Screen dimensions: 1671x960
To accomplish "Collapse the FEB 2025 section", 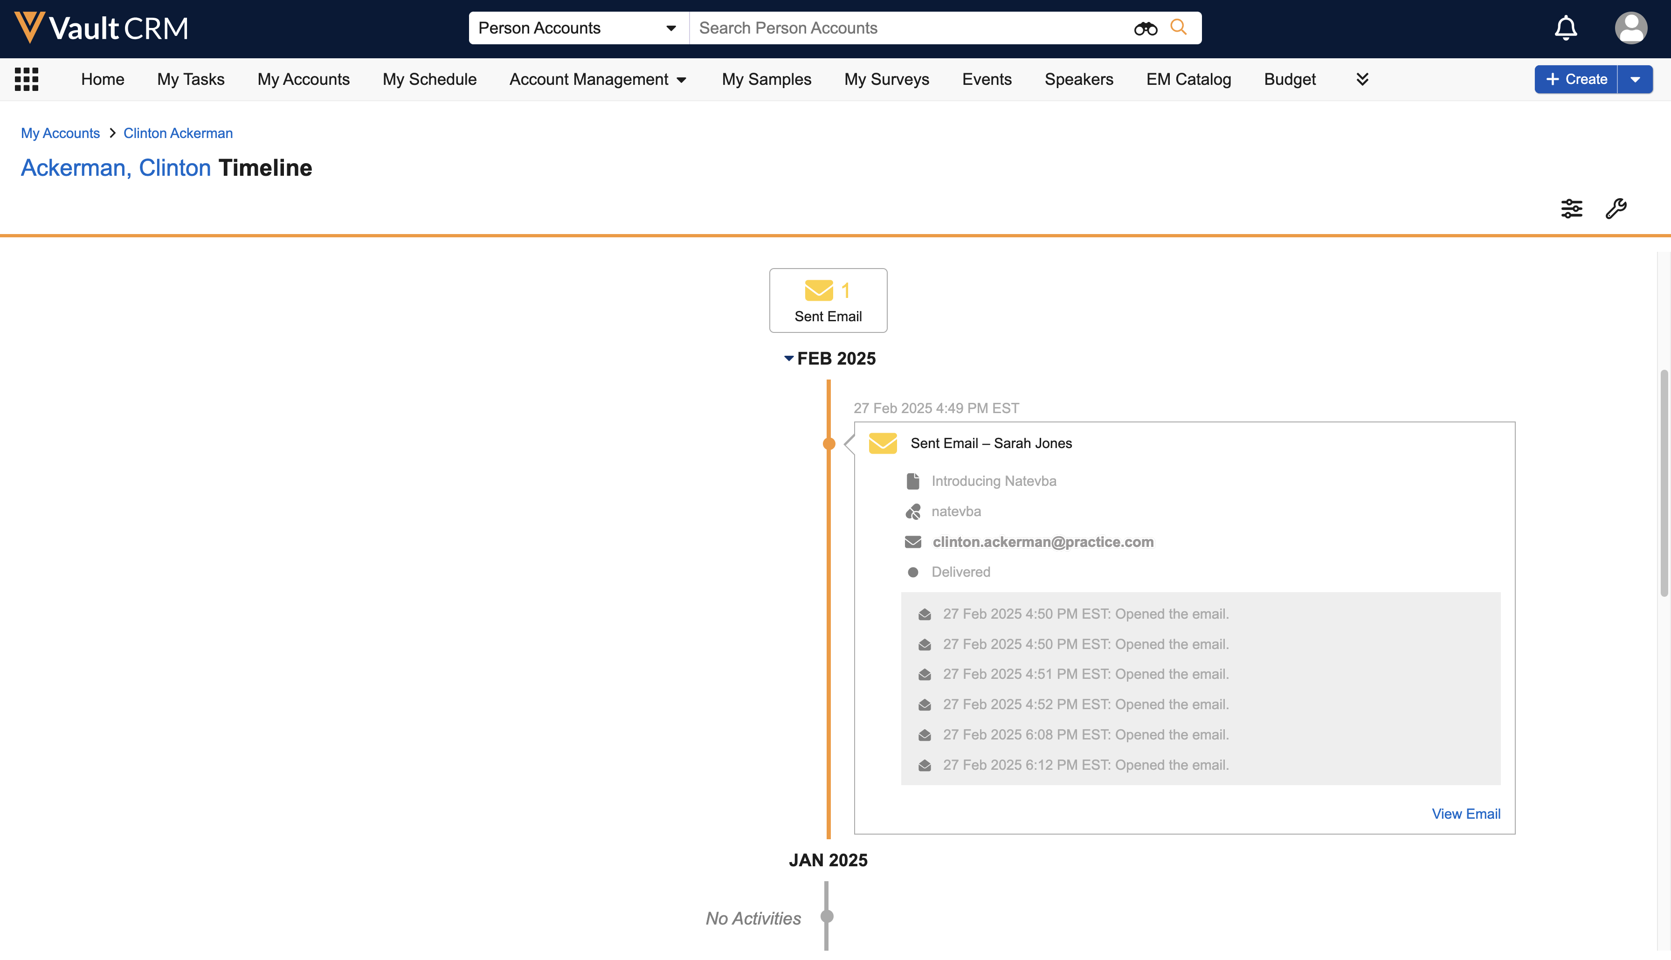I will pos(788,359).
